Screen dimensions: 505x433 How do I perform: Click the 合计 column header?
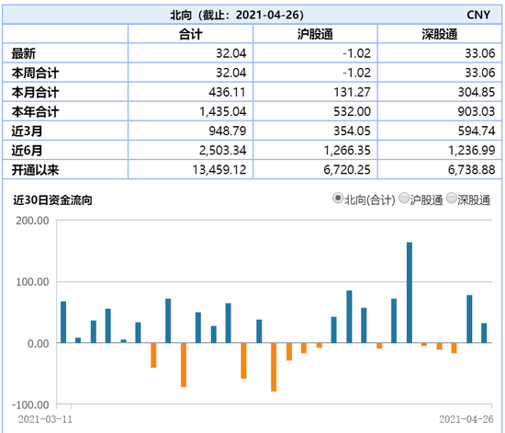coord(191,34)
